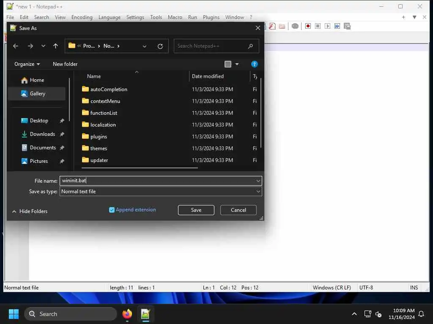The height and width of the screenshot is (324, 433).
Task: Open the Save as type combo box
Action: (161, 192)
